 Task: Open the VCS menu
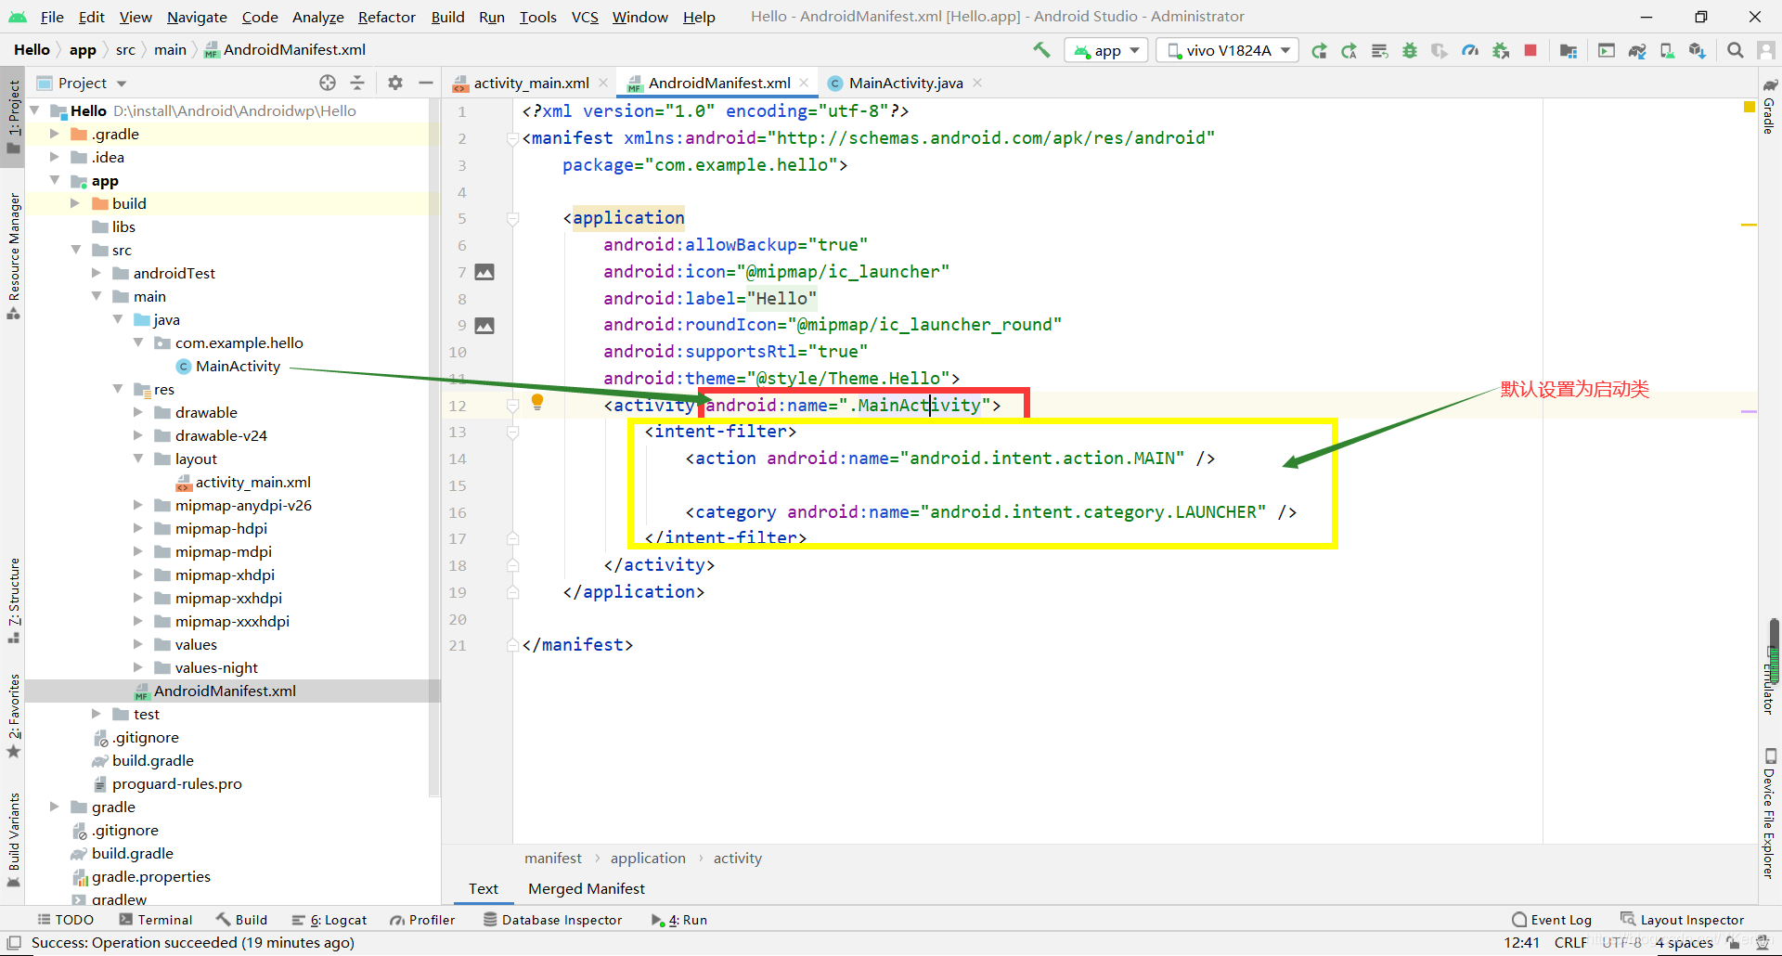coord(585,17)
